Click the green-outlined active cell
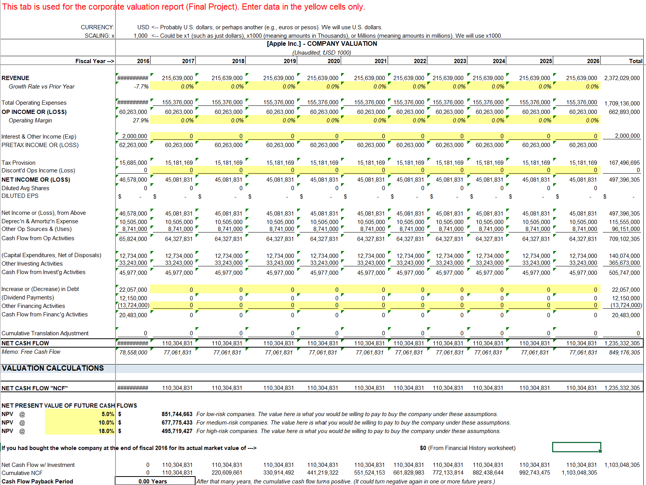646x485 pixels. point(576,447)
